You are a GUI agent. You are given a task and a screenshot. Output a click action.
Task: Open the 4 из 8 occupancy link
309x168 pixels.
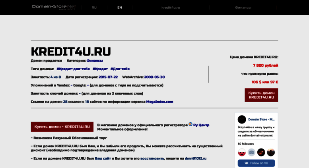tap(56, 77)
